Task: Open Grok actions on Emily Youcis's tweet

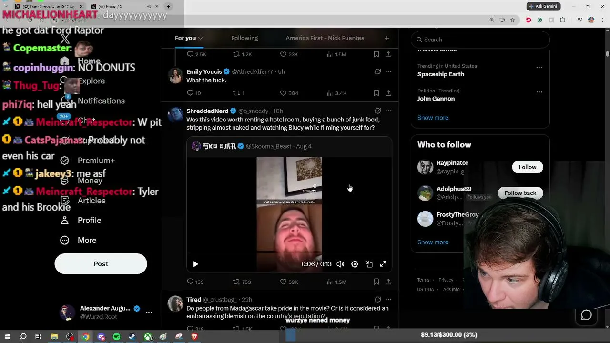Action: click(x=378, y=71)
